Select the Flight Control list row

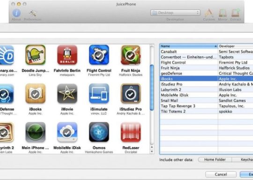tap(206, 63)
